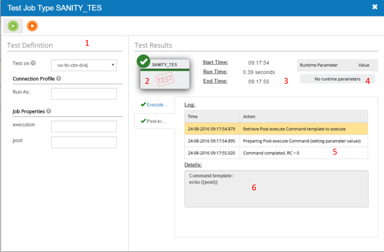Open the Test on dropdown vw-tlv-ctm-dv4j
This screenshot has width=384, height=252.
[84, 65]
